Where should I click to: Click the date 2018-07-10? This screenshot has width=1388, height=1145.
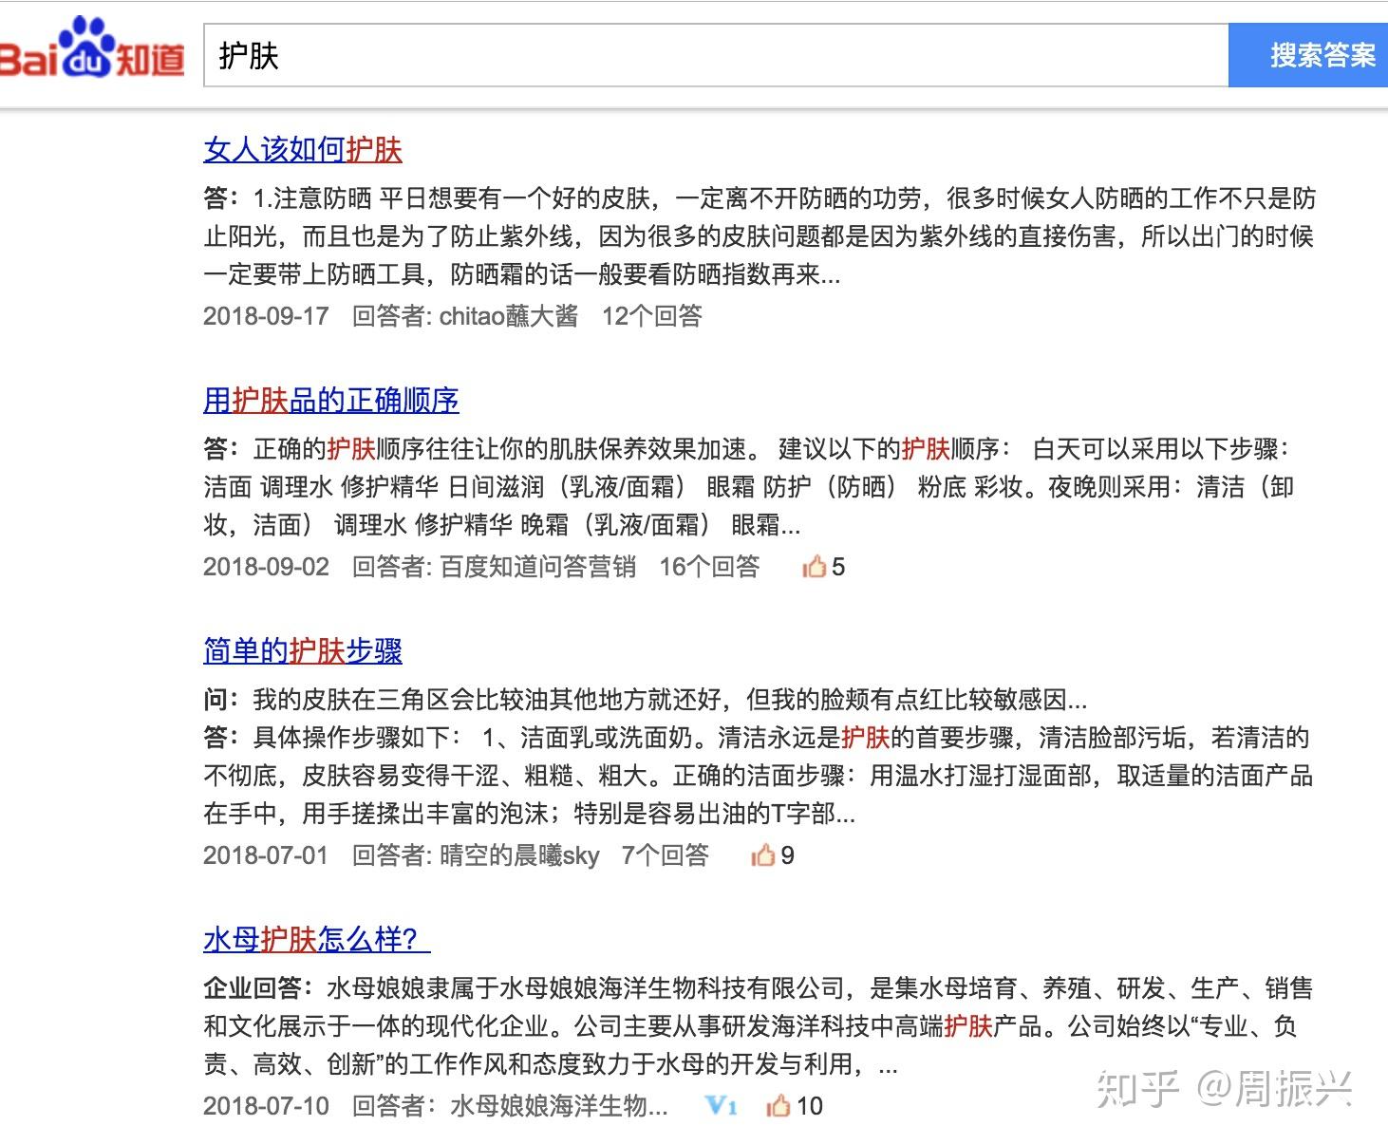(x=266, y=1106)
